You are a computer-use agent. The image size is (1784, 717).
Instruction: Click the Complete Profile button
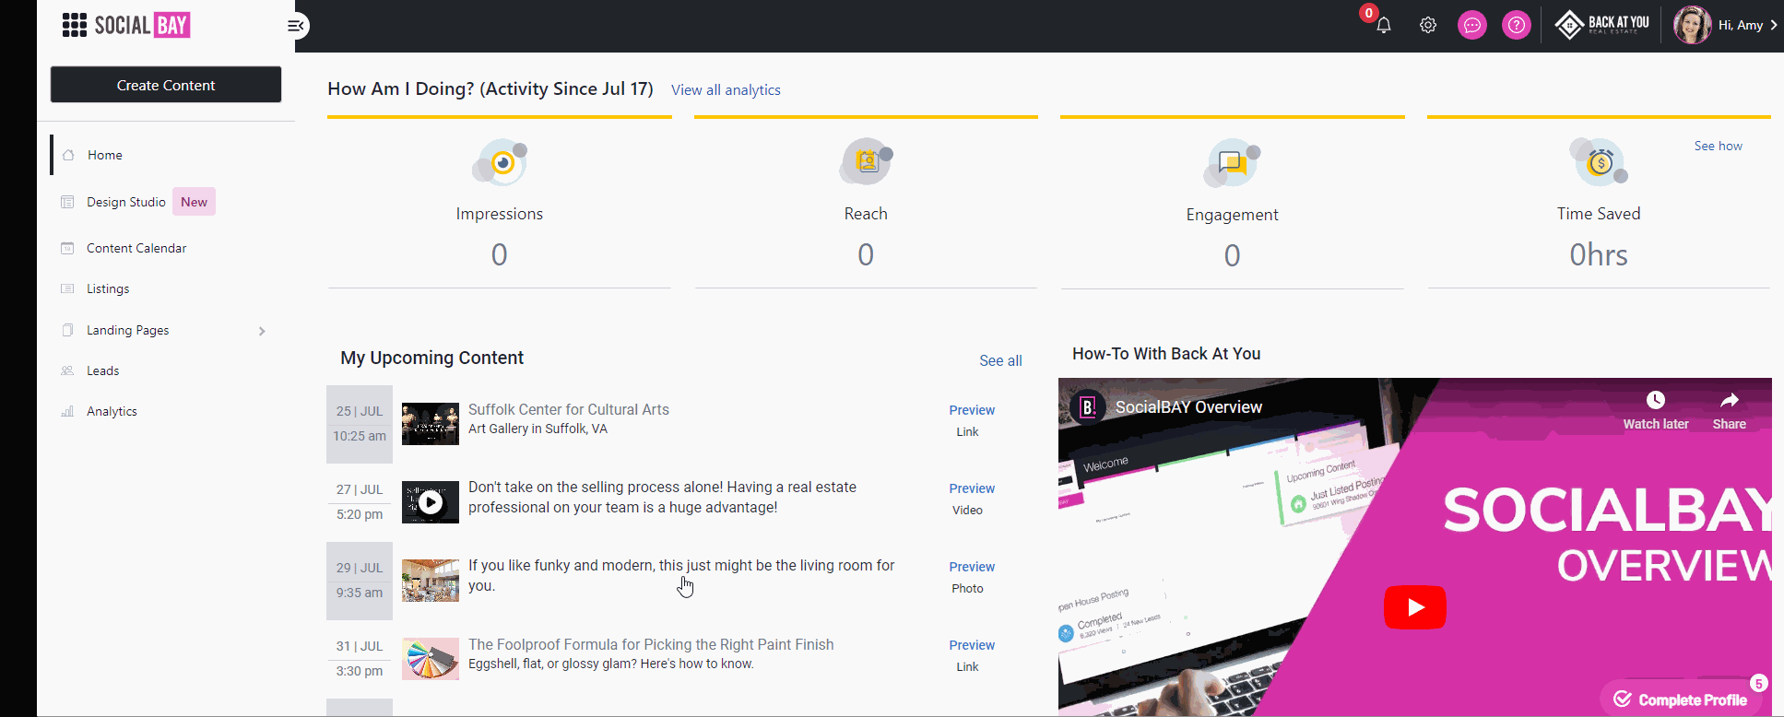(1681, 699)
